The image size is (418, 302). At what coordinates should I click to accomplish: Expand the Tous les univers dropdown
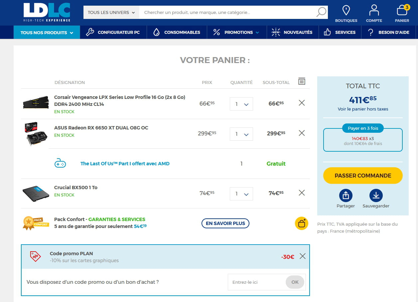pos(111,12)
